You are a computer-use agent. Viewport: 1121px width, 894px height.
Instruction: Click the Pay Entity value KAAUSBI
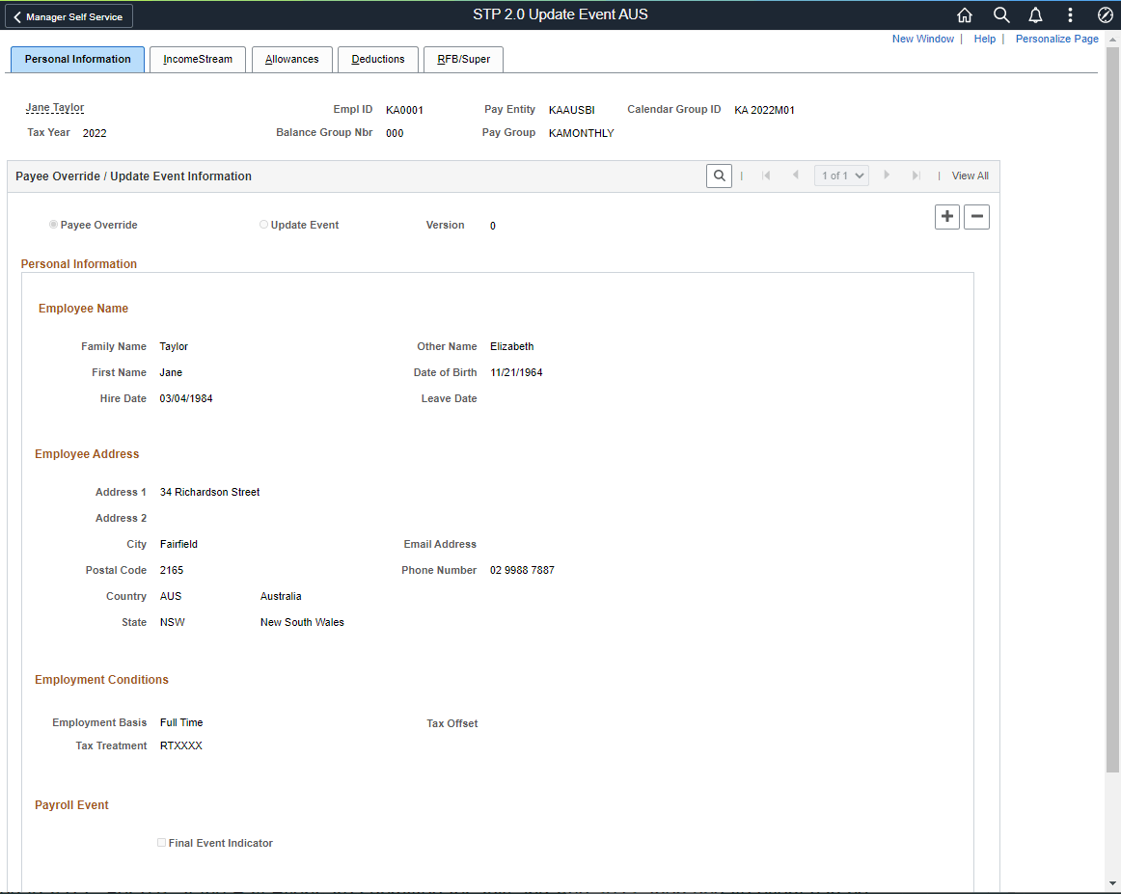[572, 110]
